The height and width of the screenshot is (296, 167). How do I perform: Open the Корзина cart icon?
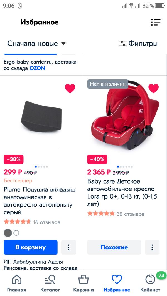coord(83,283)
